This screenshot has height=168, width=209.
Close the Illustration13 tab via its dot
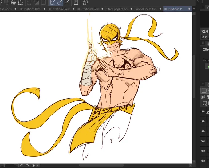[x=189, y=9]
